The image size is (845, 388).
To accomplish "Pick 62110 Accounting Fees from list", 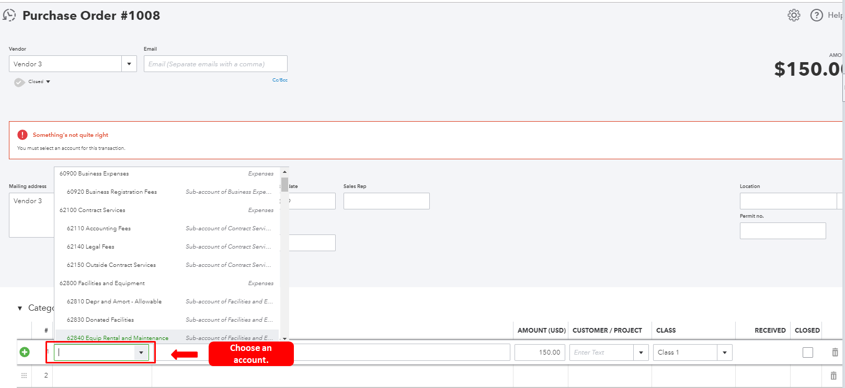I will click(99, 228).
